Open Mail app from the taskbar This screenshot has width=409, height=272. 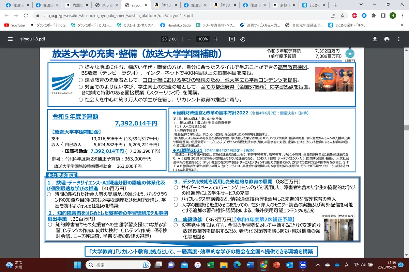click(x=184, y=265)
